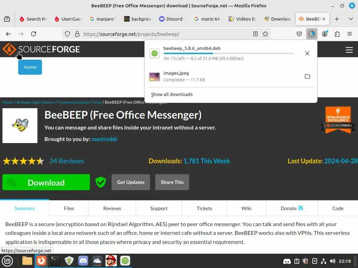The image size is (358, 268).
Task: Open containing folder for images.jpeg
Action: [307, 76]
